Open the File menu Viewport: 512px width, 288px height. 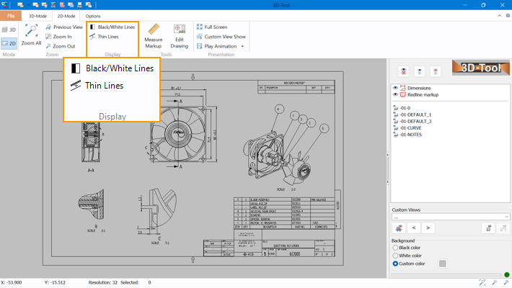11,15
